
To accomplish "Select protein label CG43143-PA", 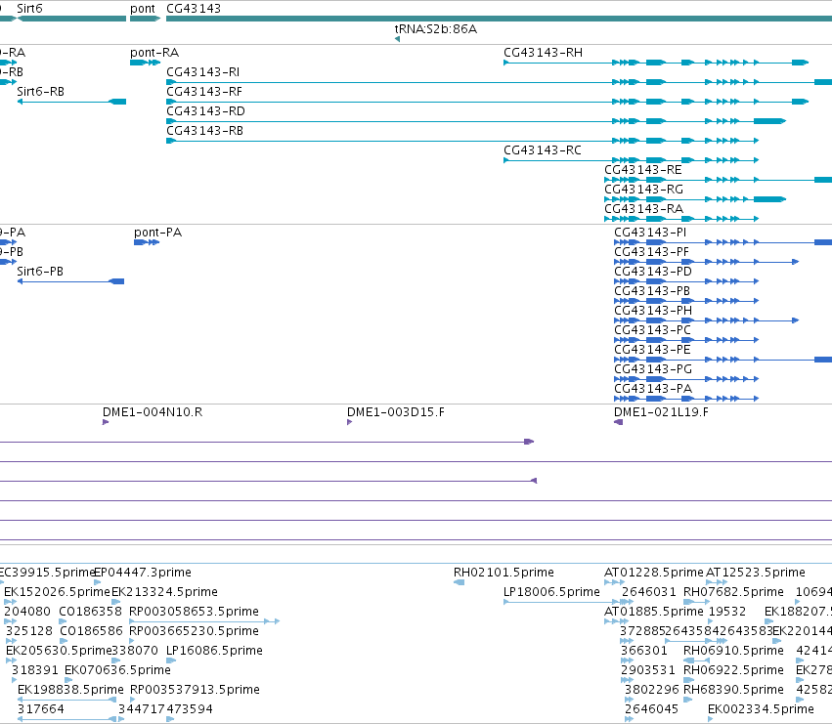I will [653, 389].
